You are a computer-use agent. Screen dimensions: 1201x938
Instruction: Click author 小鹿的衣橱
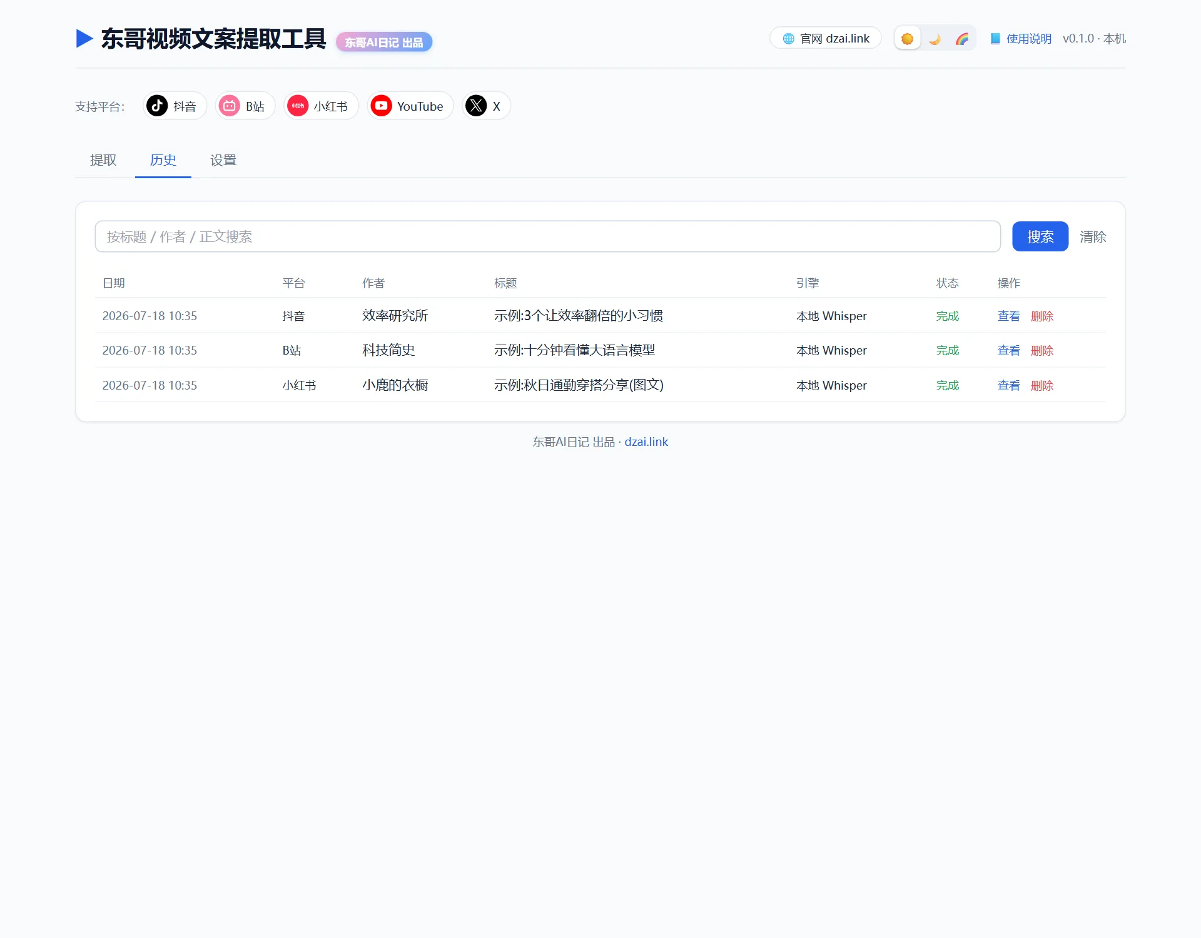pyautogui.click(x=395, y=385)
